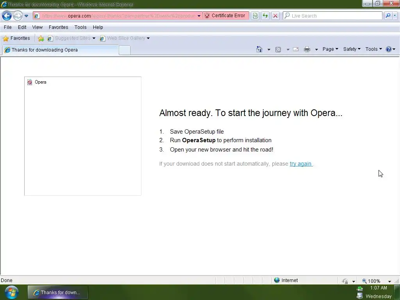This screenshot has height=300, width=400.
Task: Click the Compatibility View icon
Action: pos(255,16)
